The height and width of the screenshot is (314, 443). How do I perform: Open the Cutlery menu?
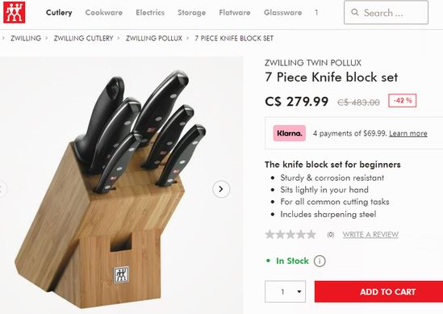click(59, 12)
